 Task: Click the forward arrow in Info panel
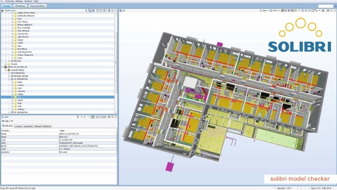pyautogui.click(x=85, y=117)
